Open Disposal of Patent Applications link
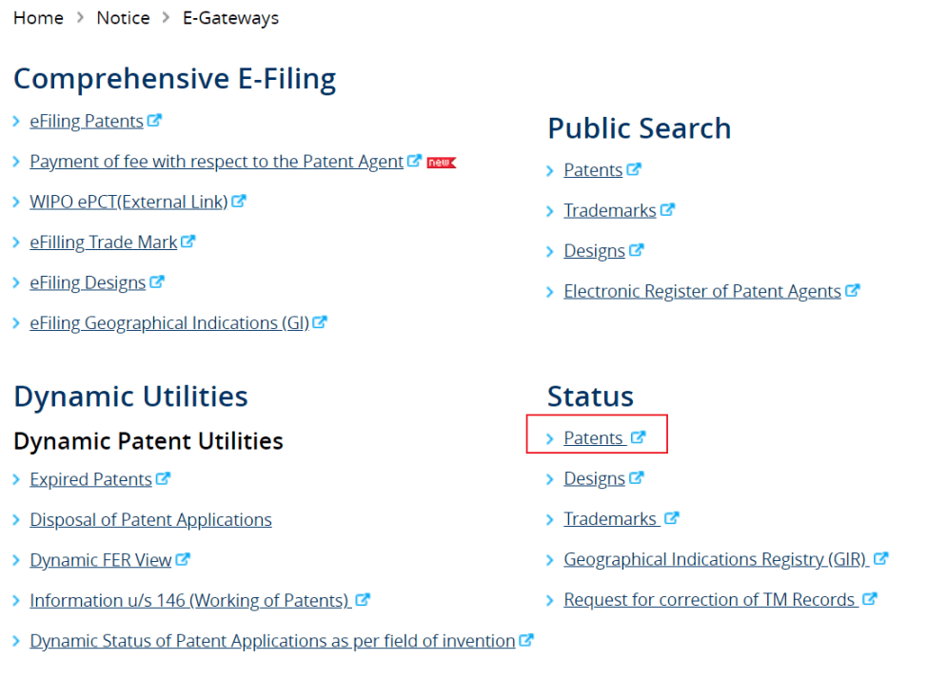This screenshot has height=678, width=947. [x=151, y=519]
